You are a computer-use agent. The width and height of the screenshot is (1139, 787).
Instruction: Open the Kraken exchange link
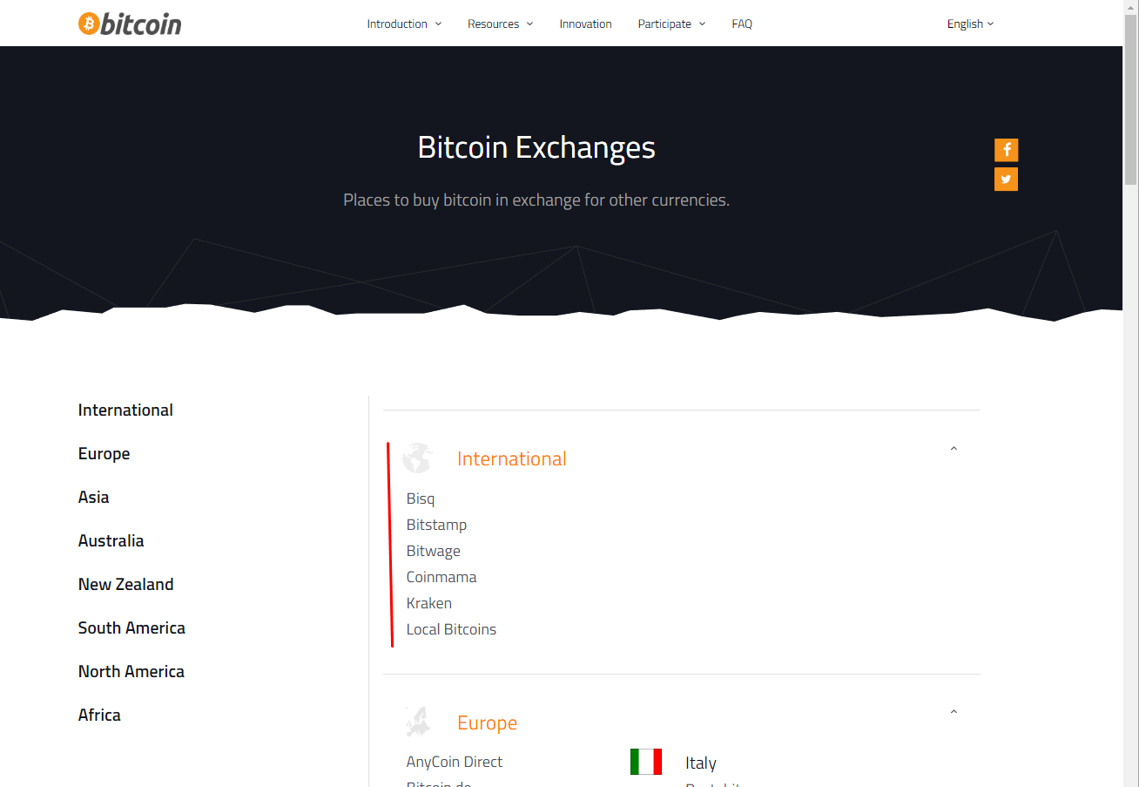tap(428, 603)
